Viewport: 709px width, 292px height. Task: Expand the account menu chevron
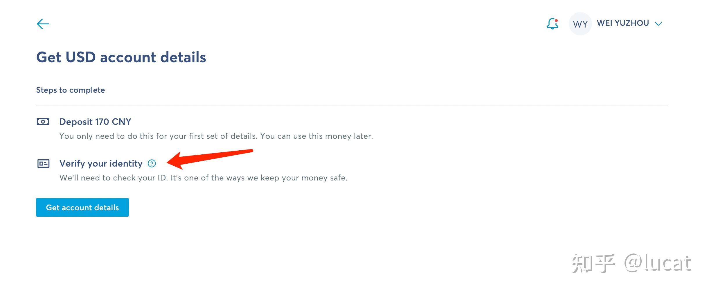(658, 24)
